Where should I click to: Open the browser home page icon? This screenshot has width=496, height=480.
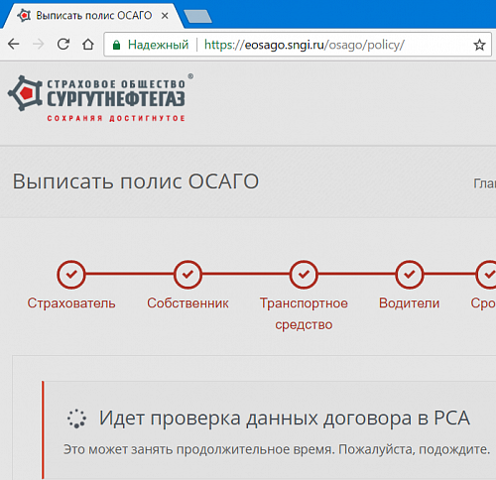click(x=88, y=44)
